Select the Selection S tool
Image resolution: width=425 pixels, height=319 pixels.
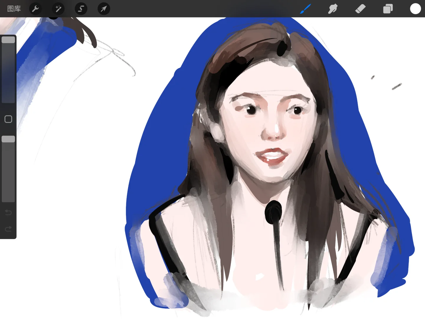point(81,9)
